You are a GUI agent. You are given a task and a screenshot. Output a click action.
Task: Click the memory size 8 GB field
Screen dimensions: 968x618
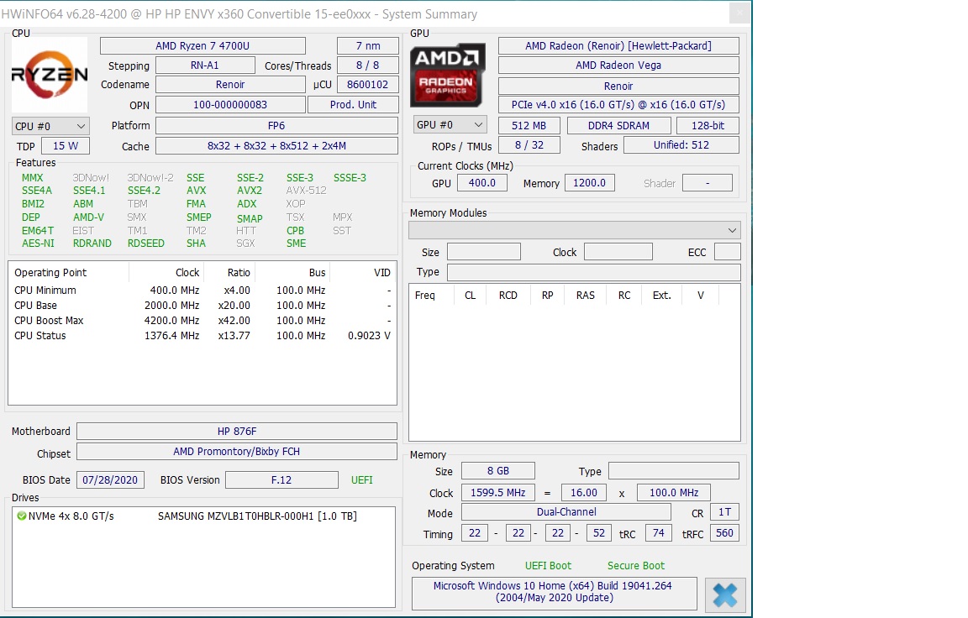point(497,471)
